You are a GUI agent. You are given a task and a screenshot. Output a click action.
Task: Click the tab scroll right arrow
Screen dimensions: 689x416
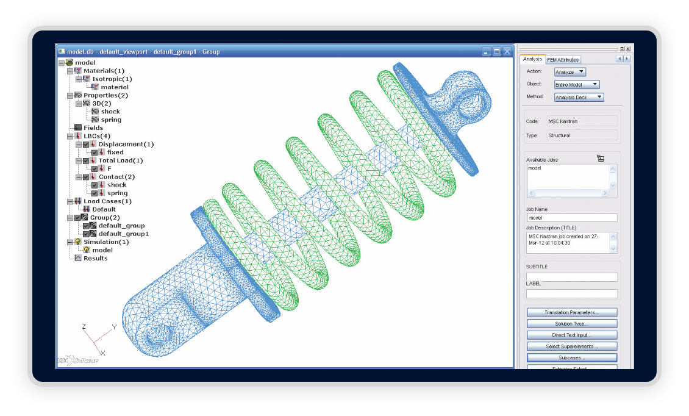pyautogui.click(x=627, y=59)
